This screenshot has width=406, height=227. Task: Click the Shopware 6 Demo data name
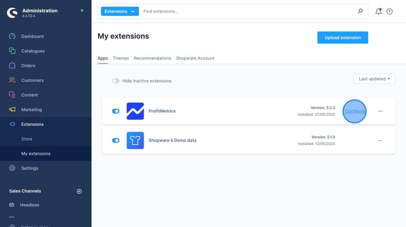tap(173, 140)
